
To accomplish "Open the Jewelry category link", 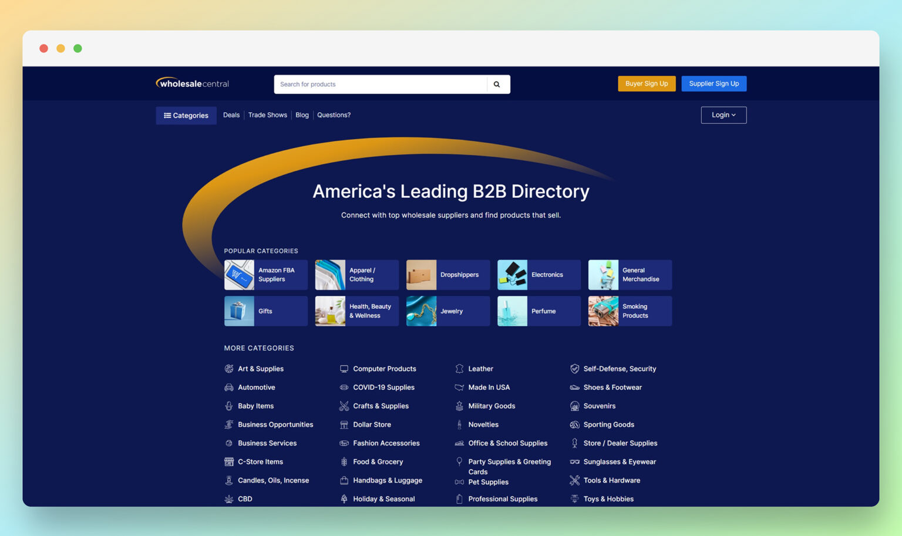I will [x=447, y=311].
